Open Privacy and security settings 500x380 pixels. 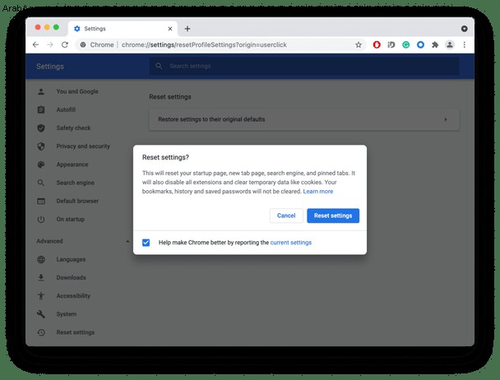click(83, 146)
